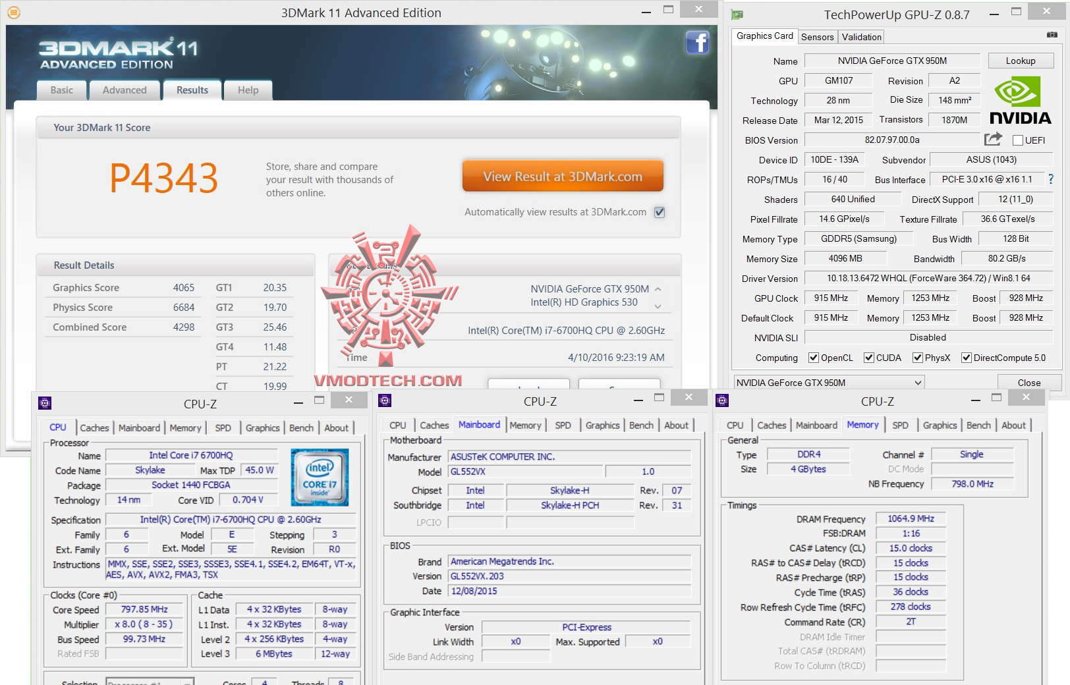Open Bench tab in the CPU-Z Motherboard window
The image size is (1070, 685).
[642, 425]
